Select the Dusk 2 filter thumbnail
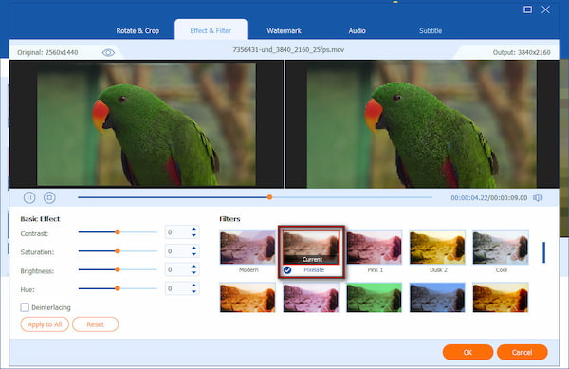 [x=437, y=247]
